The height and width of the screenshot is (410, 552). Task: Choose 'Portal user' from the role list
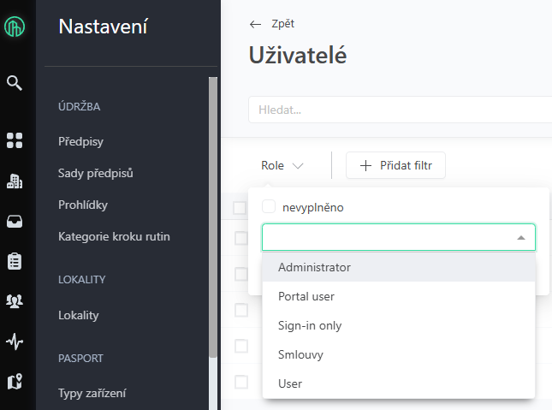pyautogui.click(x=306, y=296)
